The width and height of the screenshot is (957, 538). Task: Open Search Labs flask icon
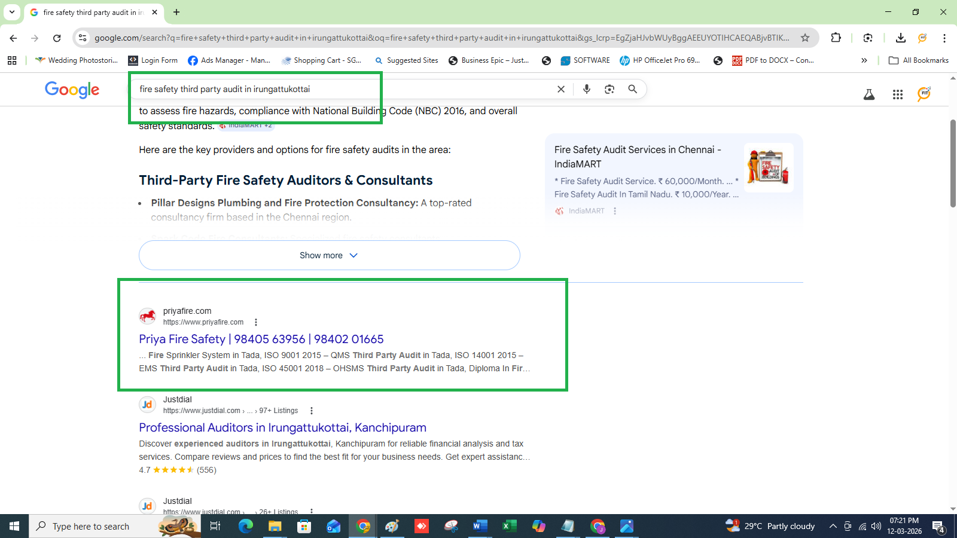click(x=868, y=94)
